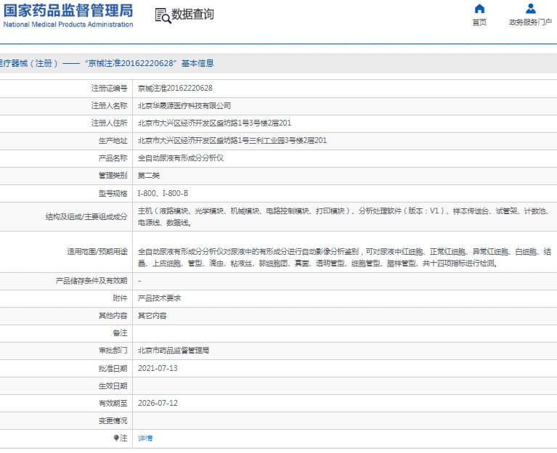557x453 pixels.
Task: Click the 有效期至 label
Action: pos(113,404)
